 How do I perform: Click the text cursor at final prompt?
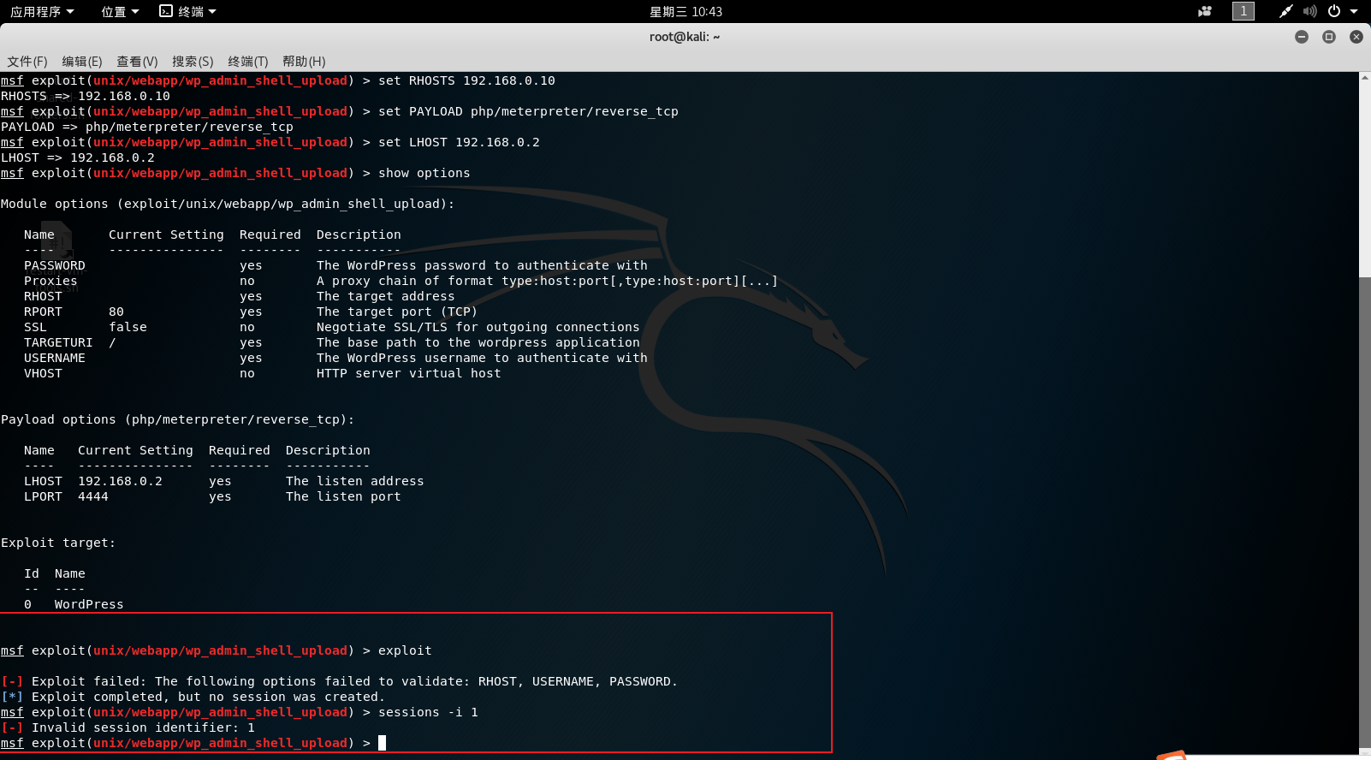[x=383, y=743]
